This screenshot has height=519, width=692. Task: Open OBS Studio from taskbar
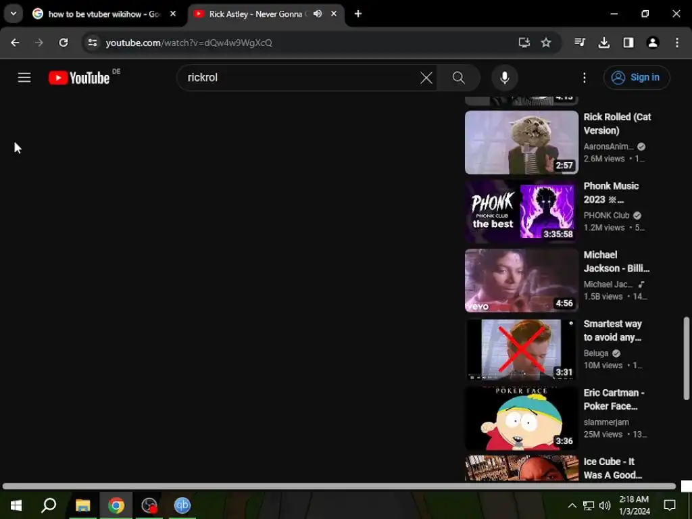149,505
